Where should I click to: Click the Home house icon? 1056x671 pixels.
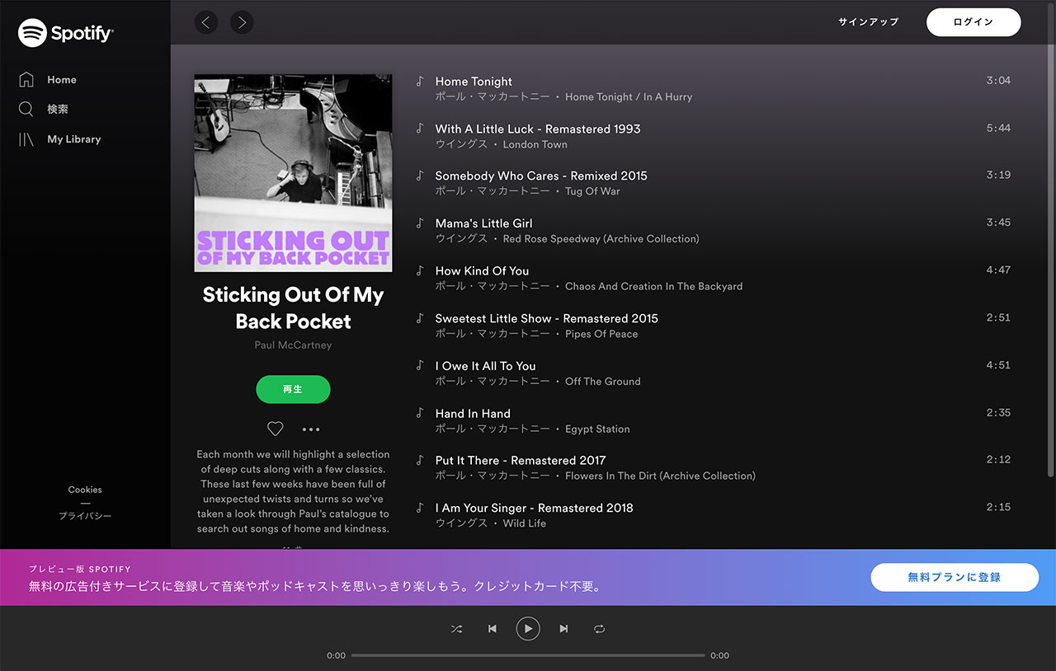click(x=26, y=80)
